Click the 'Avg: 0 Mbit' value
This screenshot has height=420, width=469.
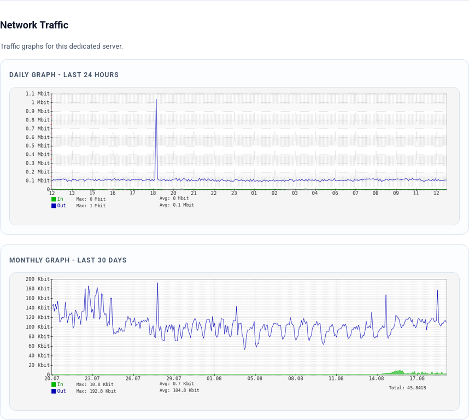[x=174, y=199]
